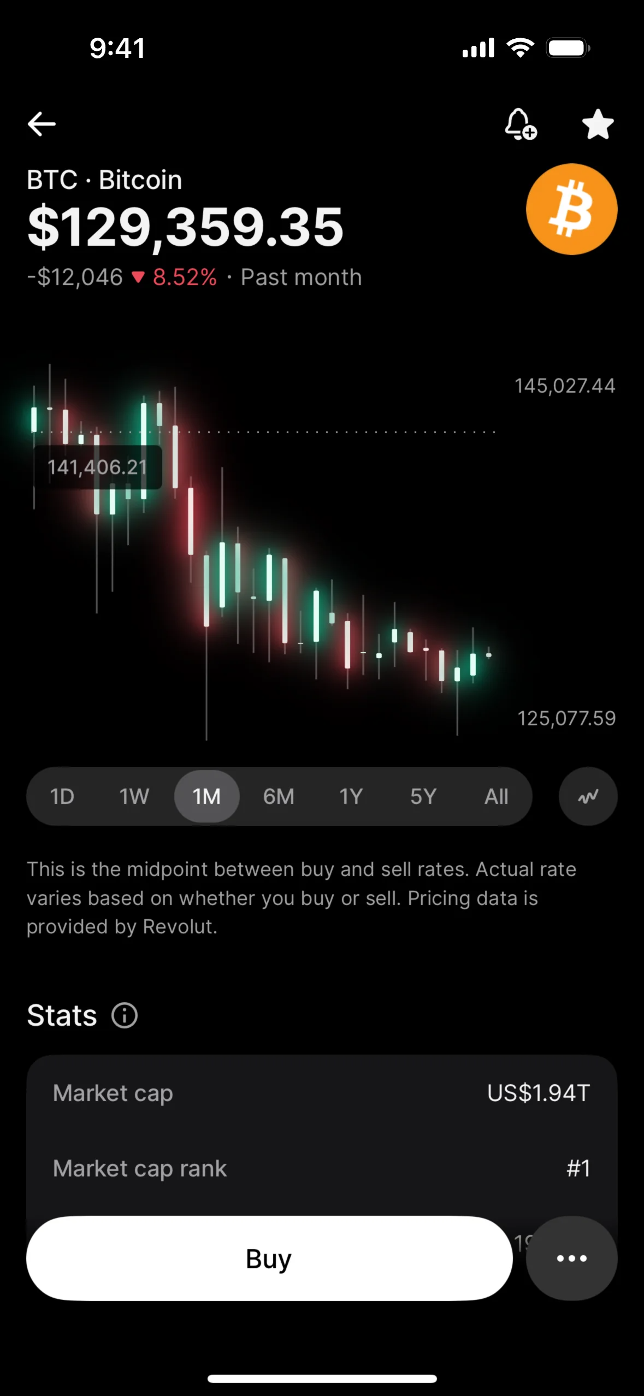Tap the back arrow icon
The height and width of the screenshot is (1396, 644).
click(42, 124)
